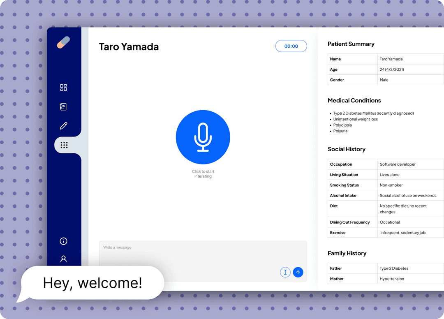This screenshot has height=319, width=444.
Task: Start recording with the microphone button
Action: coord(203,137)
